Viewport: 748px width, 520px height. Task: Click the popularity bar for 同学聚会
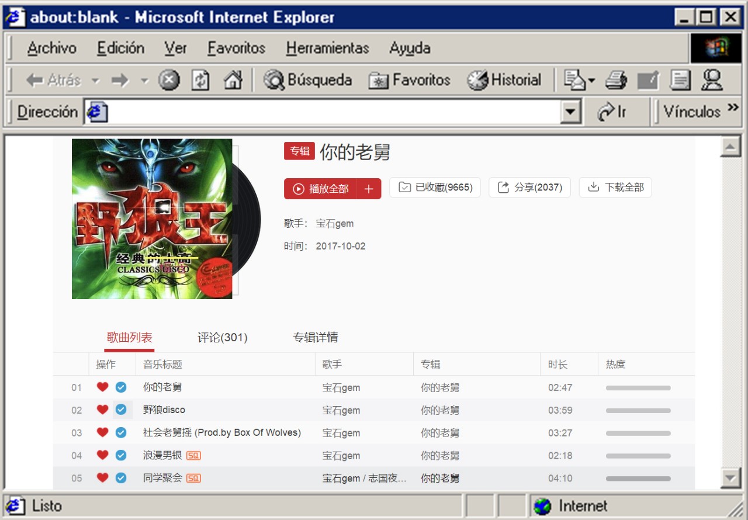coord(638,479)
